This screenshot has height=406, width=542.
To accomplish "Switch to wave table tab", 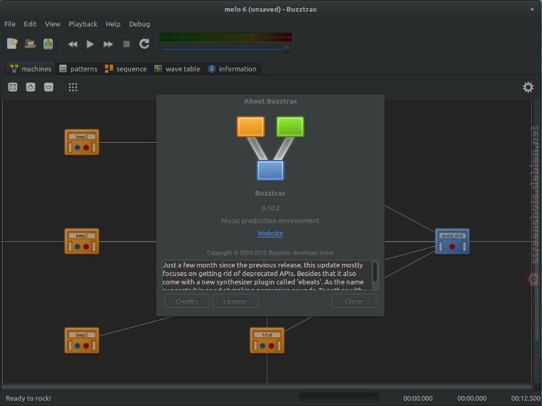I will [x=178, y=69].
